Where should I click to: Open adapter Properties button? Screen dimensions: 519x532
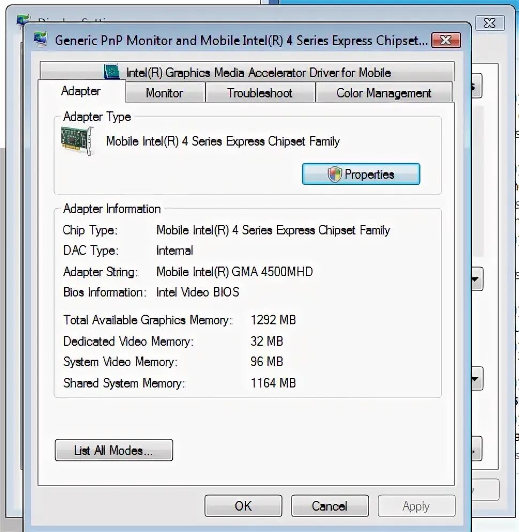click(x=361, y=174)
